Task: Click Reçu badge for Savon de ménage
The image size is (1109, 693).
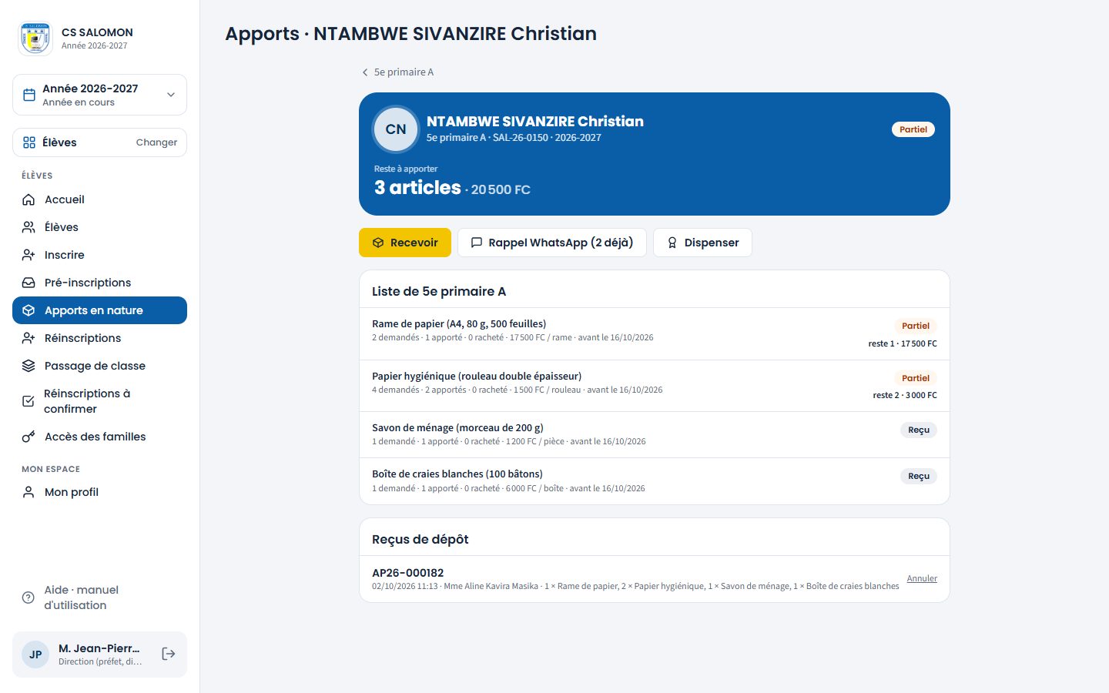Action: click(919, 430)
